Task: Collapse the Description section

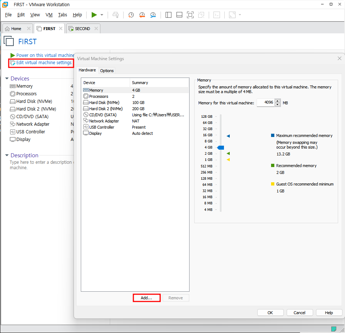Action: (7, 155)
